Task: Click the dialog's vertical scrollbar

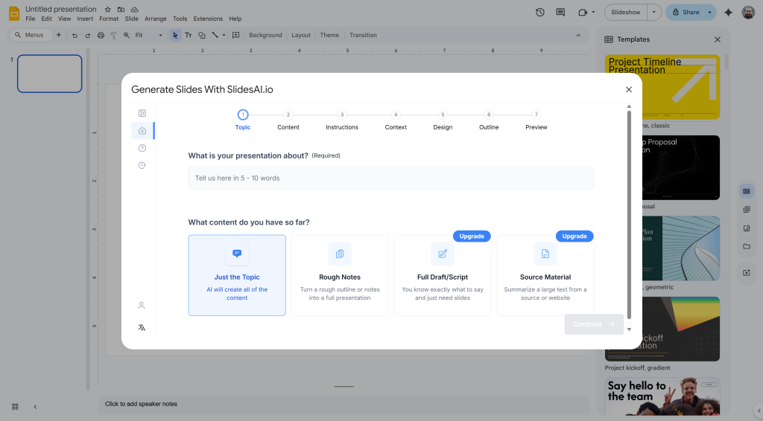Action: 629,215
